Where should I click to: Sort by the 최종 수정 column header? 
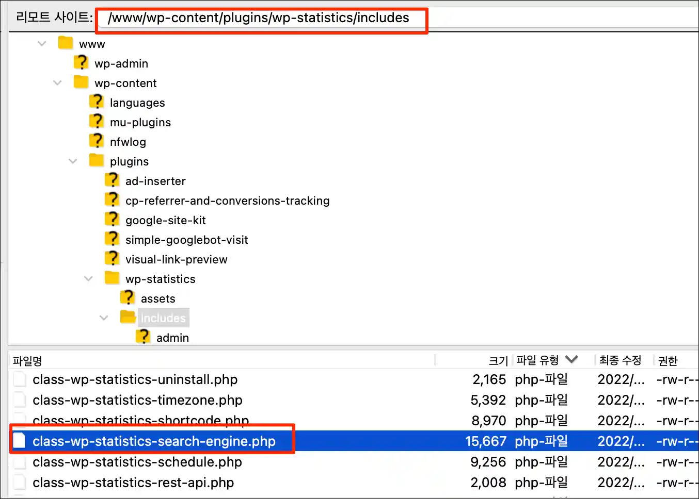click(620, 360)
